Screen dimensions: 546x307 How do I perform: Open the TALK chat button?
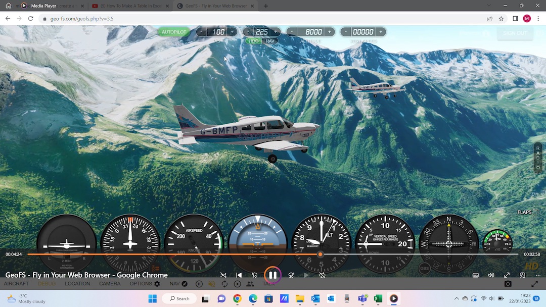(x=268, y=284)
